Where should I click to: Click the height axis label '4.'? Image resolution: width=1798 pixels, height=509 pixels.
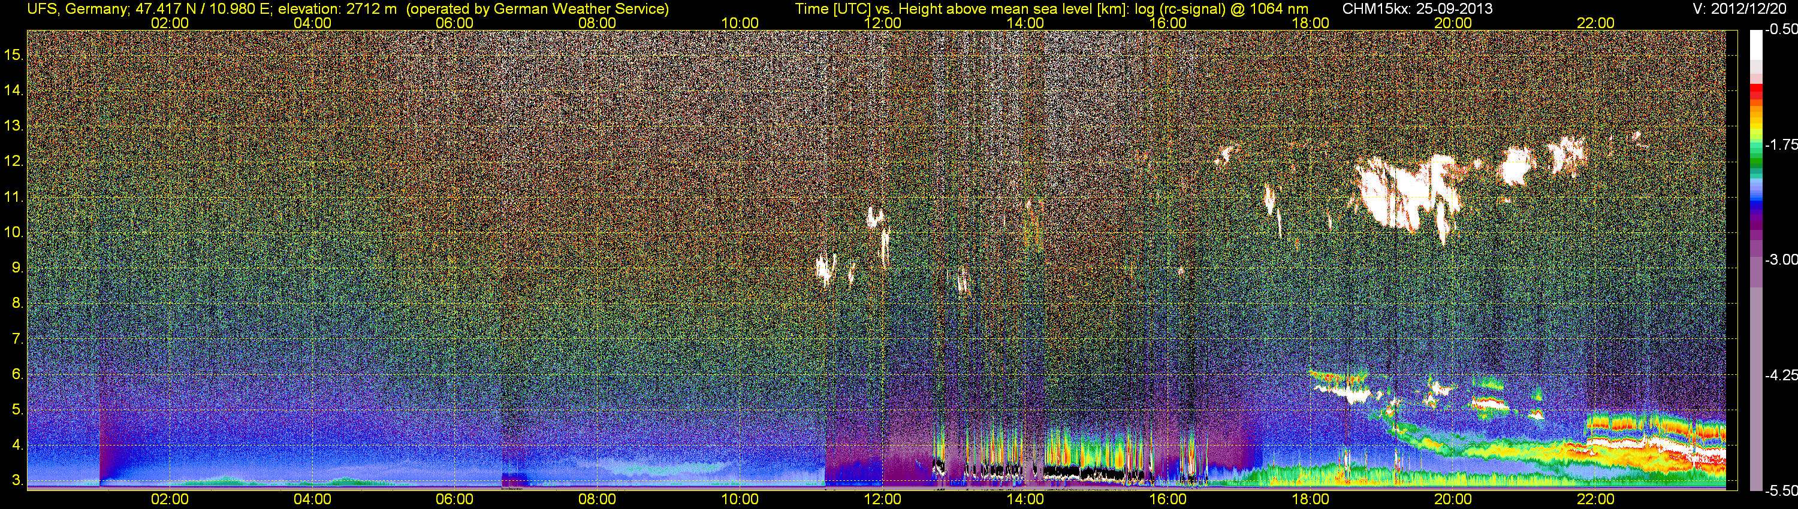(x=17, y=446)
